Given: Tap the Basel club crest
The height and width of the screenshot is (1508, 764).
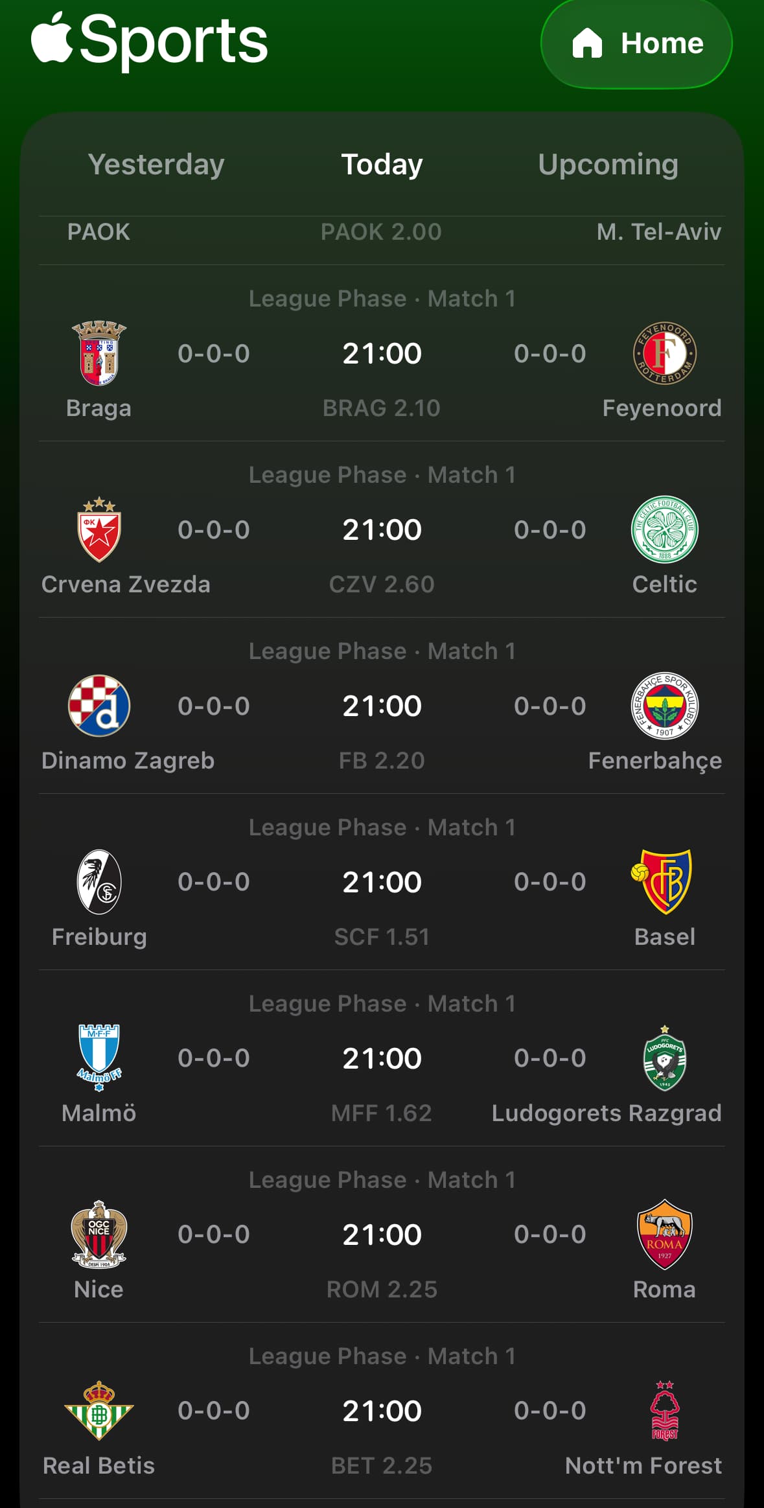Looking at the screenshot, I should coord(663,882).
